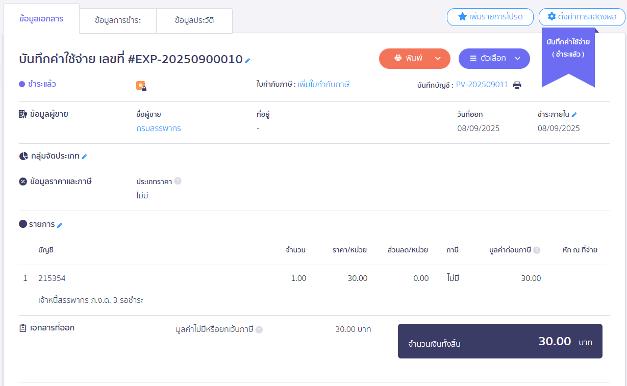This screenshot has width=627, height=386.
Task: Open journal entry PV-202509011 link
Action: click(x=482, y=85)
